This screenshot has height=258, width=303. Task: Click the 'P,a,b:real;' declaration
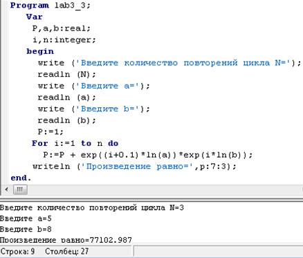click(62, 28)
